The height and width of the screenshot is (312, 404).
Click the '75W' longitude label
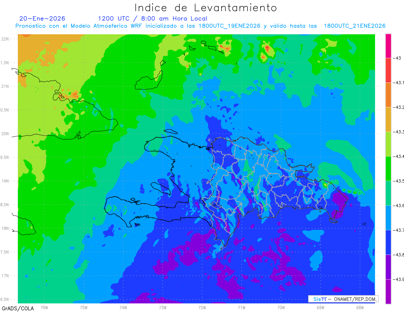(84, 307)
